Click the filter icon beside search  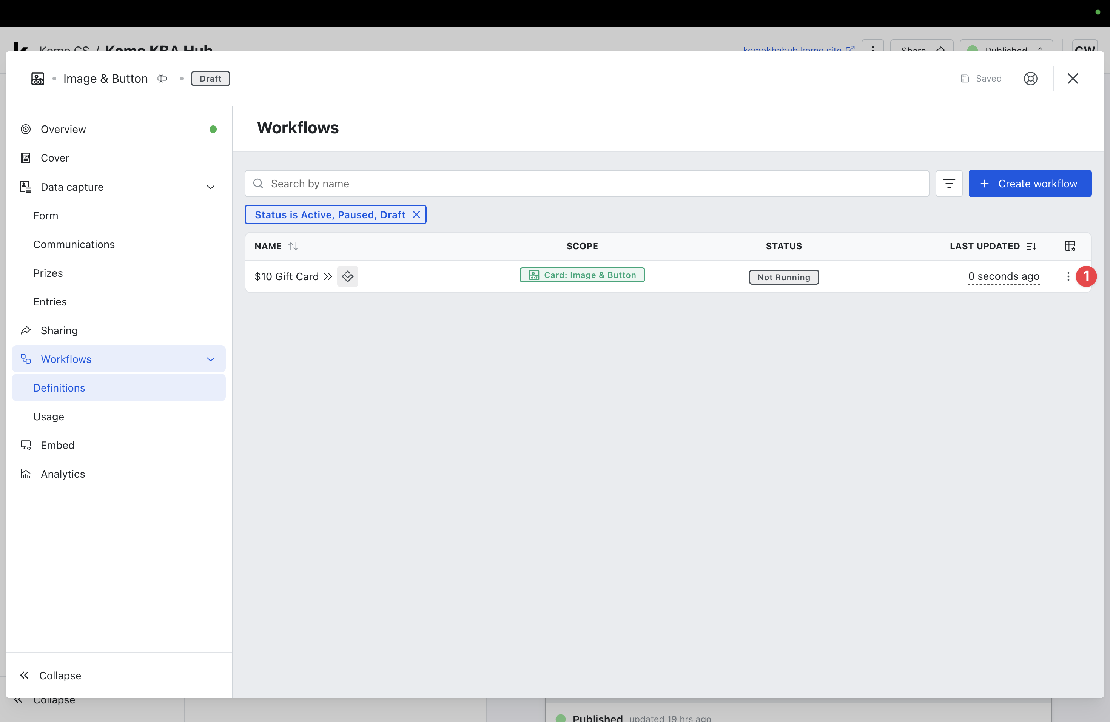[x=949, y=183]
